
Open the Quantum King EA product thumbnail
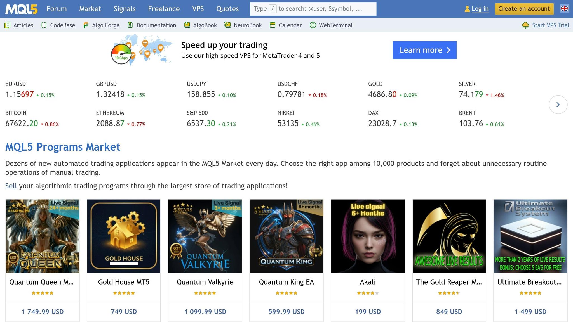pyautogui.click(x=286, y=236)
